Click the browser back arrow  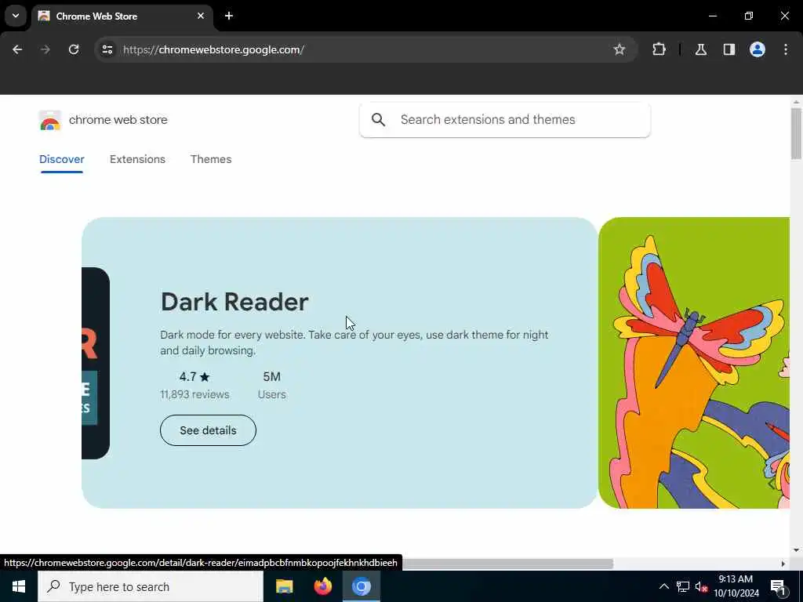click(x=17, y=49)
